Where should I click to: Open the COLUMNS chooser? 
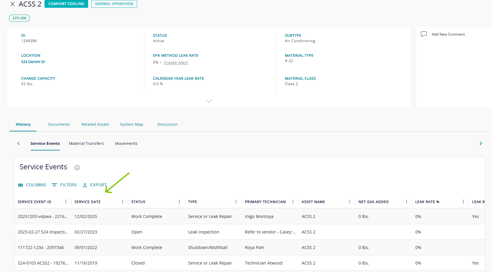[x=32, y=185]
